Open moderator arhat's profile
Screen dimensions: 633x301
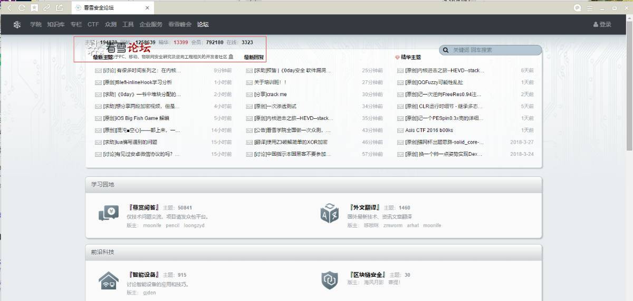coord(413,225)
